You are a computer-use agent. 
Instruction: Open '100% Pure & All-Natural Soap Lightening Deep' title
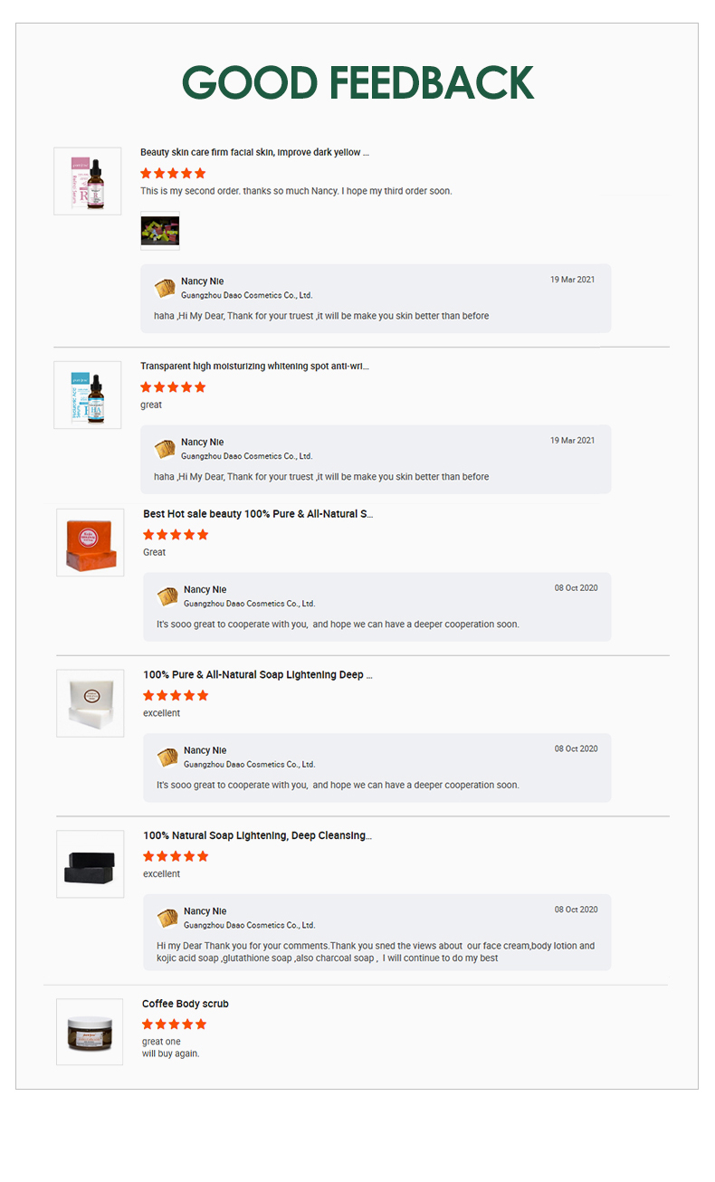258,674
